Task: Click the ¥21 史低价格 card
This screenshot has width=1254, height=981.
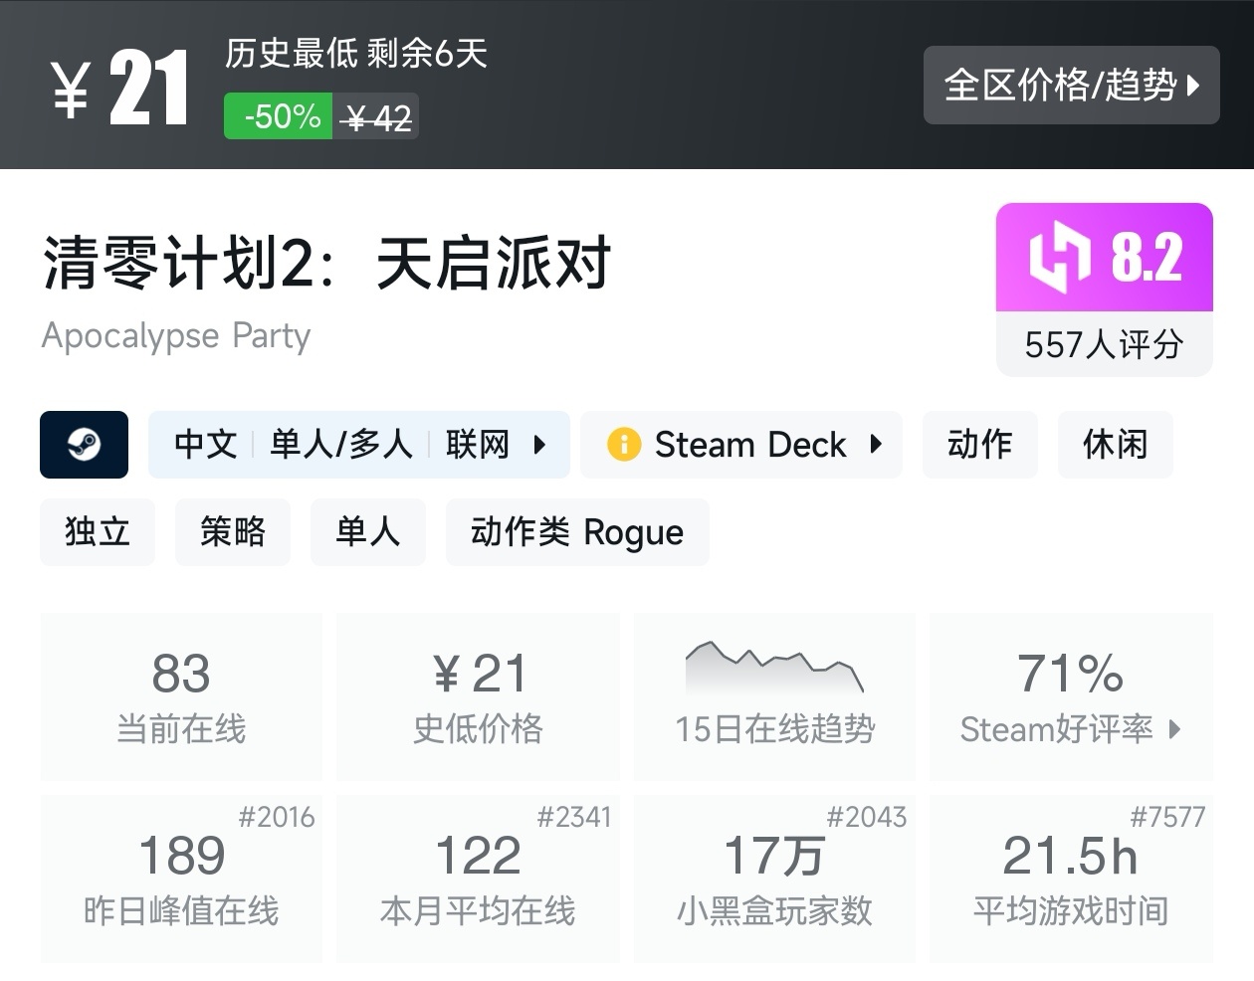Action: pyautogui.click(x=478, y=696)
